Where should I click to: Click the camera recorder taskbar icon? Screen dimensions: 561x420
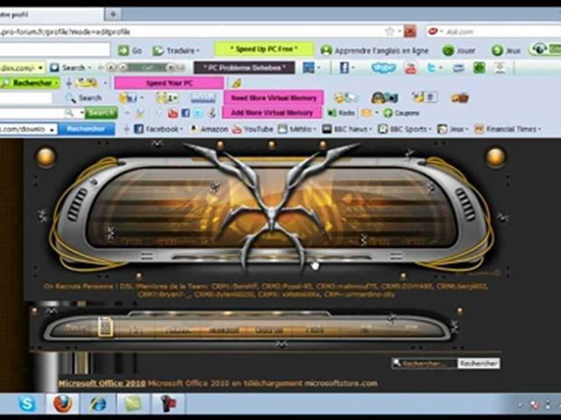(x=168, y=404)
